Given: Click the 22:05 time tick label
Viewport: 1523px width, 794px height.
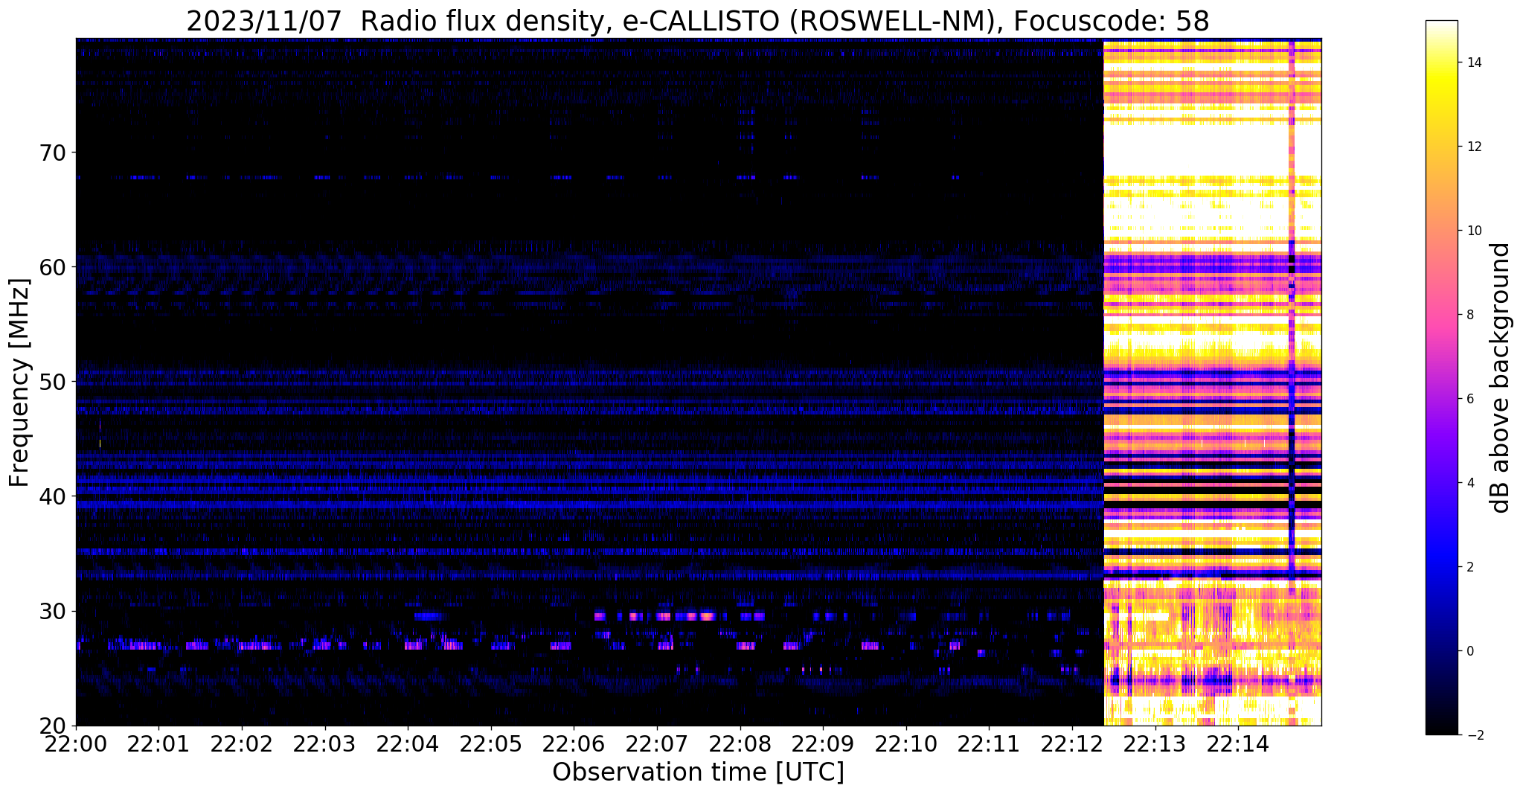Looking at the screenshot, I should [x=490, y=743].
